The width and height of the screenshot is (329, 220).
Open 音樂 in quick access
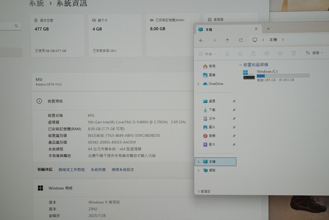point(209,136)
